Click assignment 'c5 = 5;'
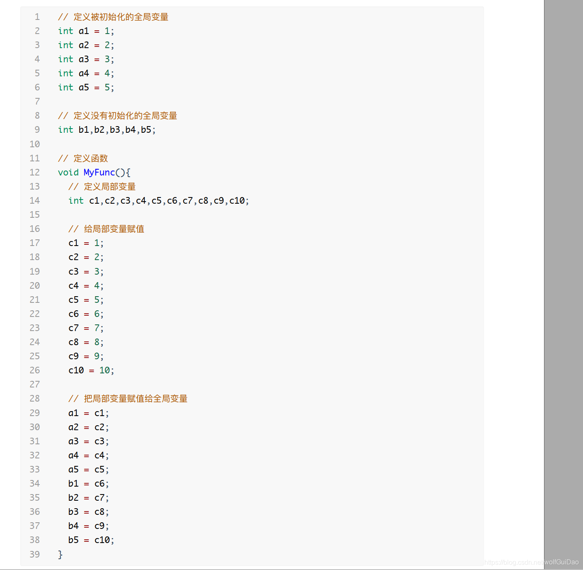The height and width of the screenshot is (570, 583). pyautogui.click(x=86, y=300)
